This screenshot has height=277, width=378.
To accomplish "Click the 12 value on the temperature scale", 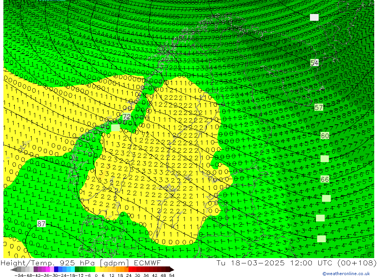I will [x=112, y=275].
